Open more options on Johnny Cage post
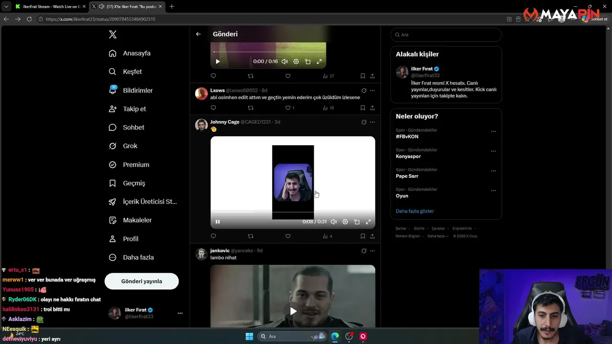This screenshot has width=612, height=344. point(372,122)
